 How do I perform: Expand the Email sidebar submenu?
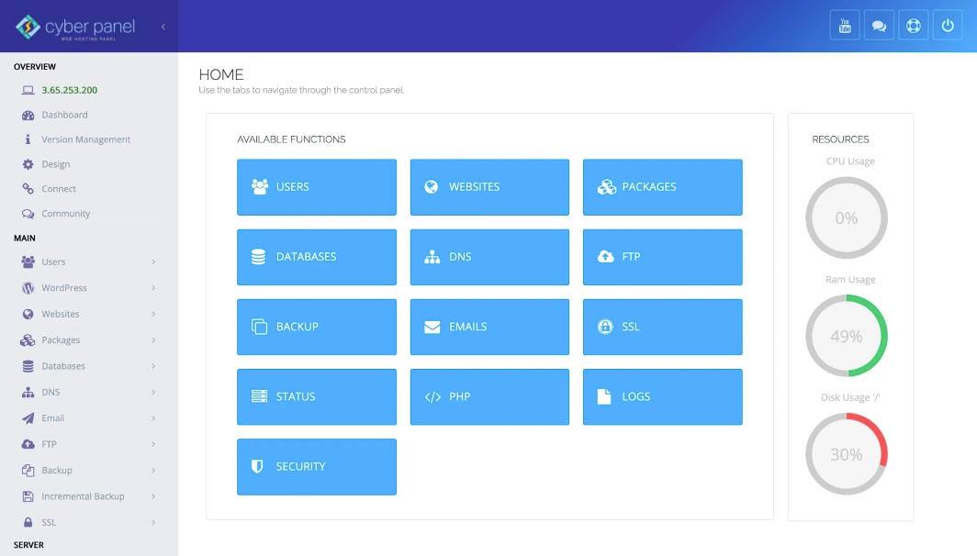87,418
